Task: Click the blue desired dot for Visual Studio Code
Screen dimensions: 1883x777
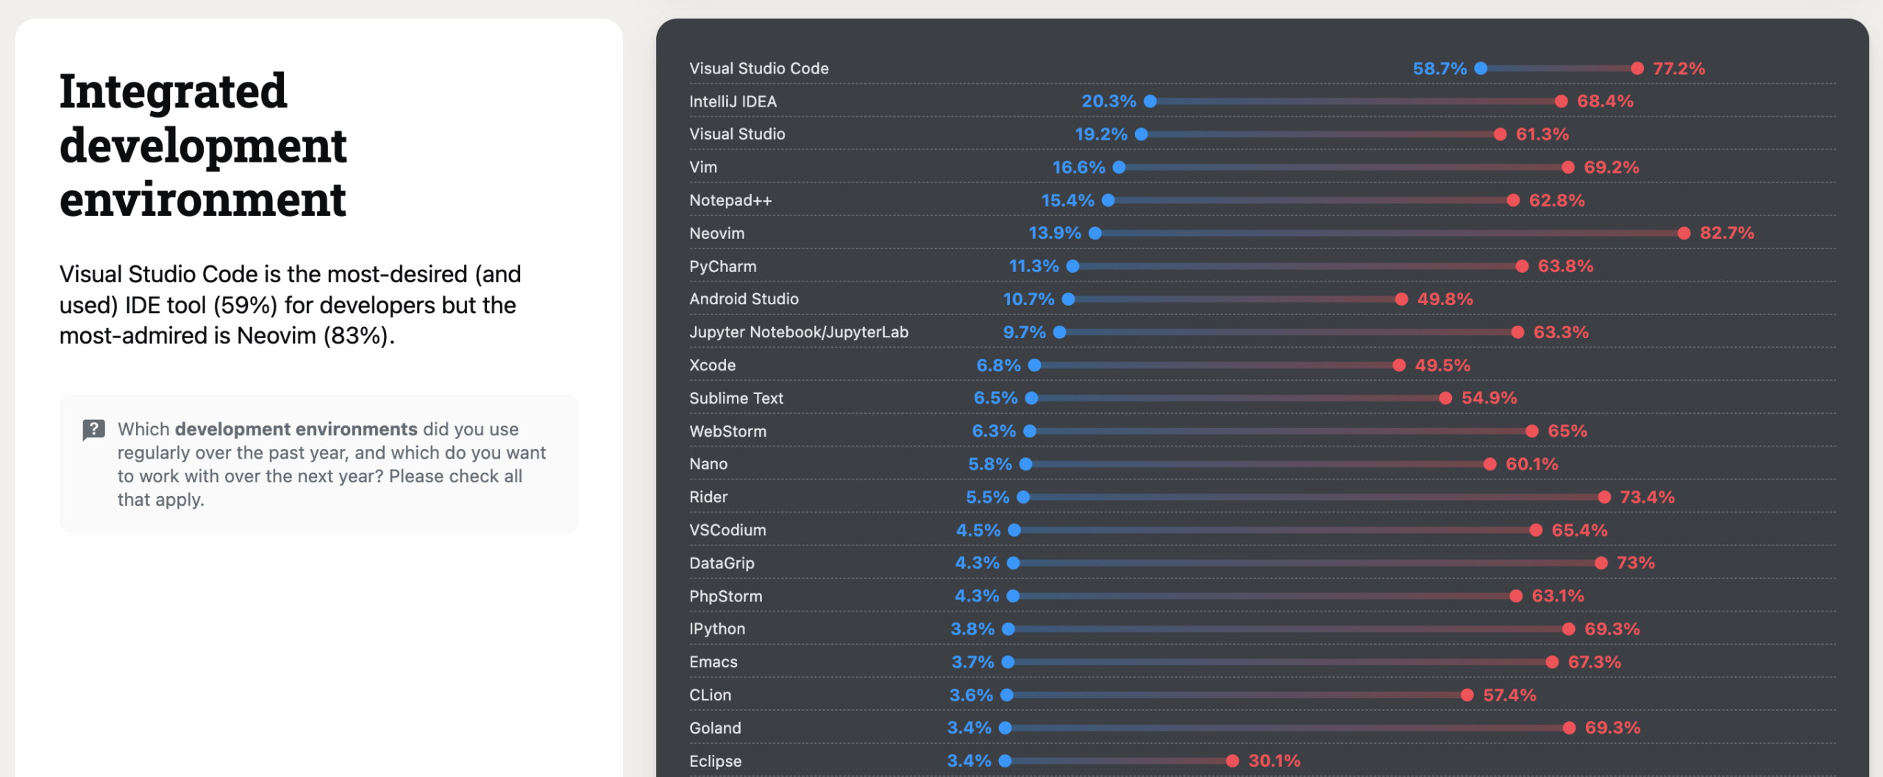Action: (x=1481, y=68)
